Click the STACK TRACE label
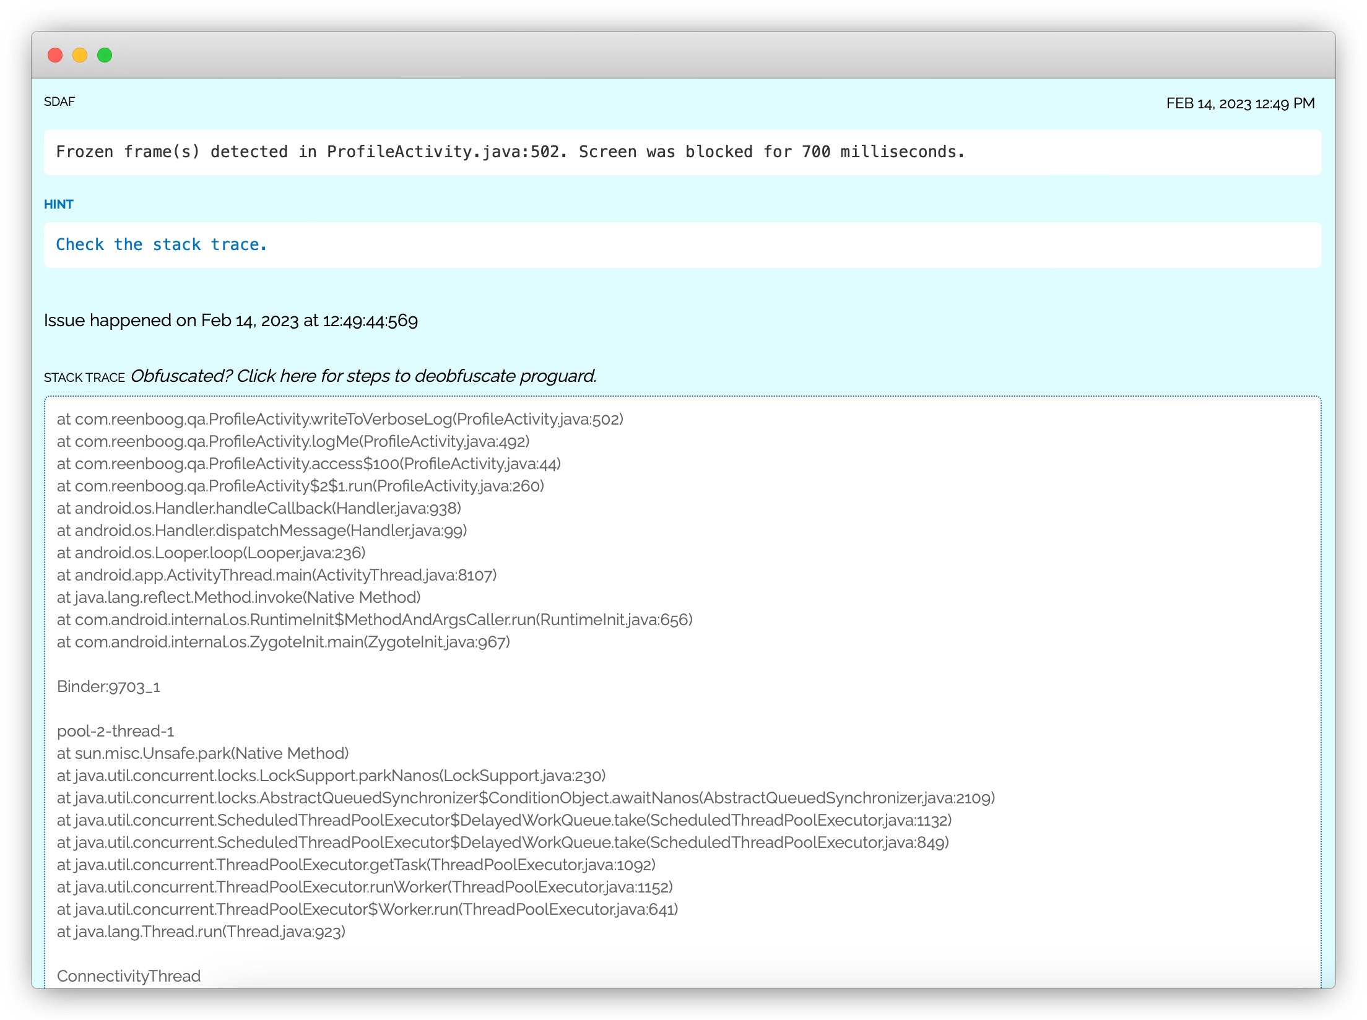Viewport: 1367px width, 1020px height. coord(84,378)
